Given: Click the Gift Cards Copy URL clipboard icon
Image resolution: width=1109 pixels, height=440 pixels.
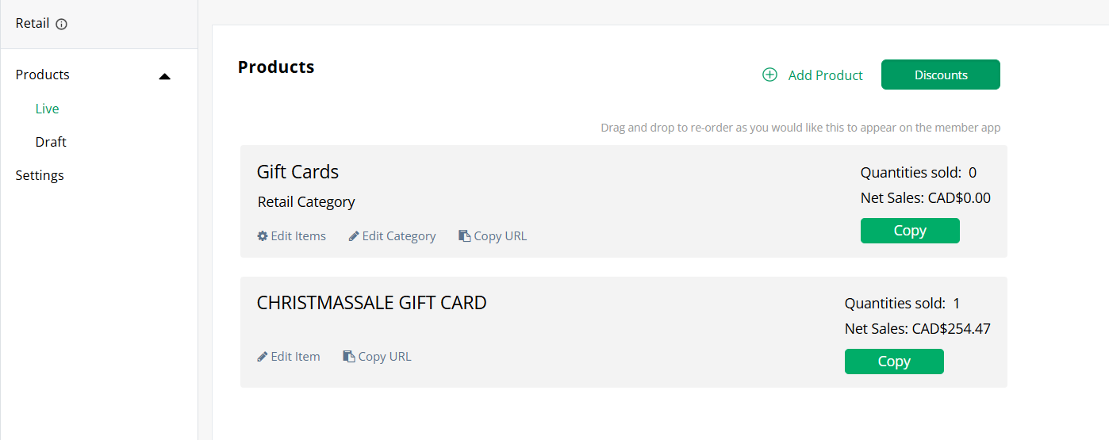Looking at the screenshot, I should point(465,236).
